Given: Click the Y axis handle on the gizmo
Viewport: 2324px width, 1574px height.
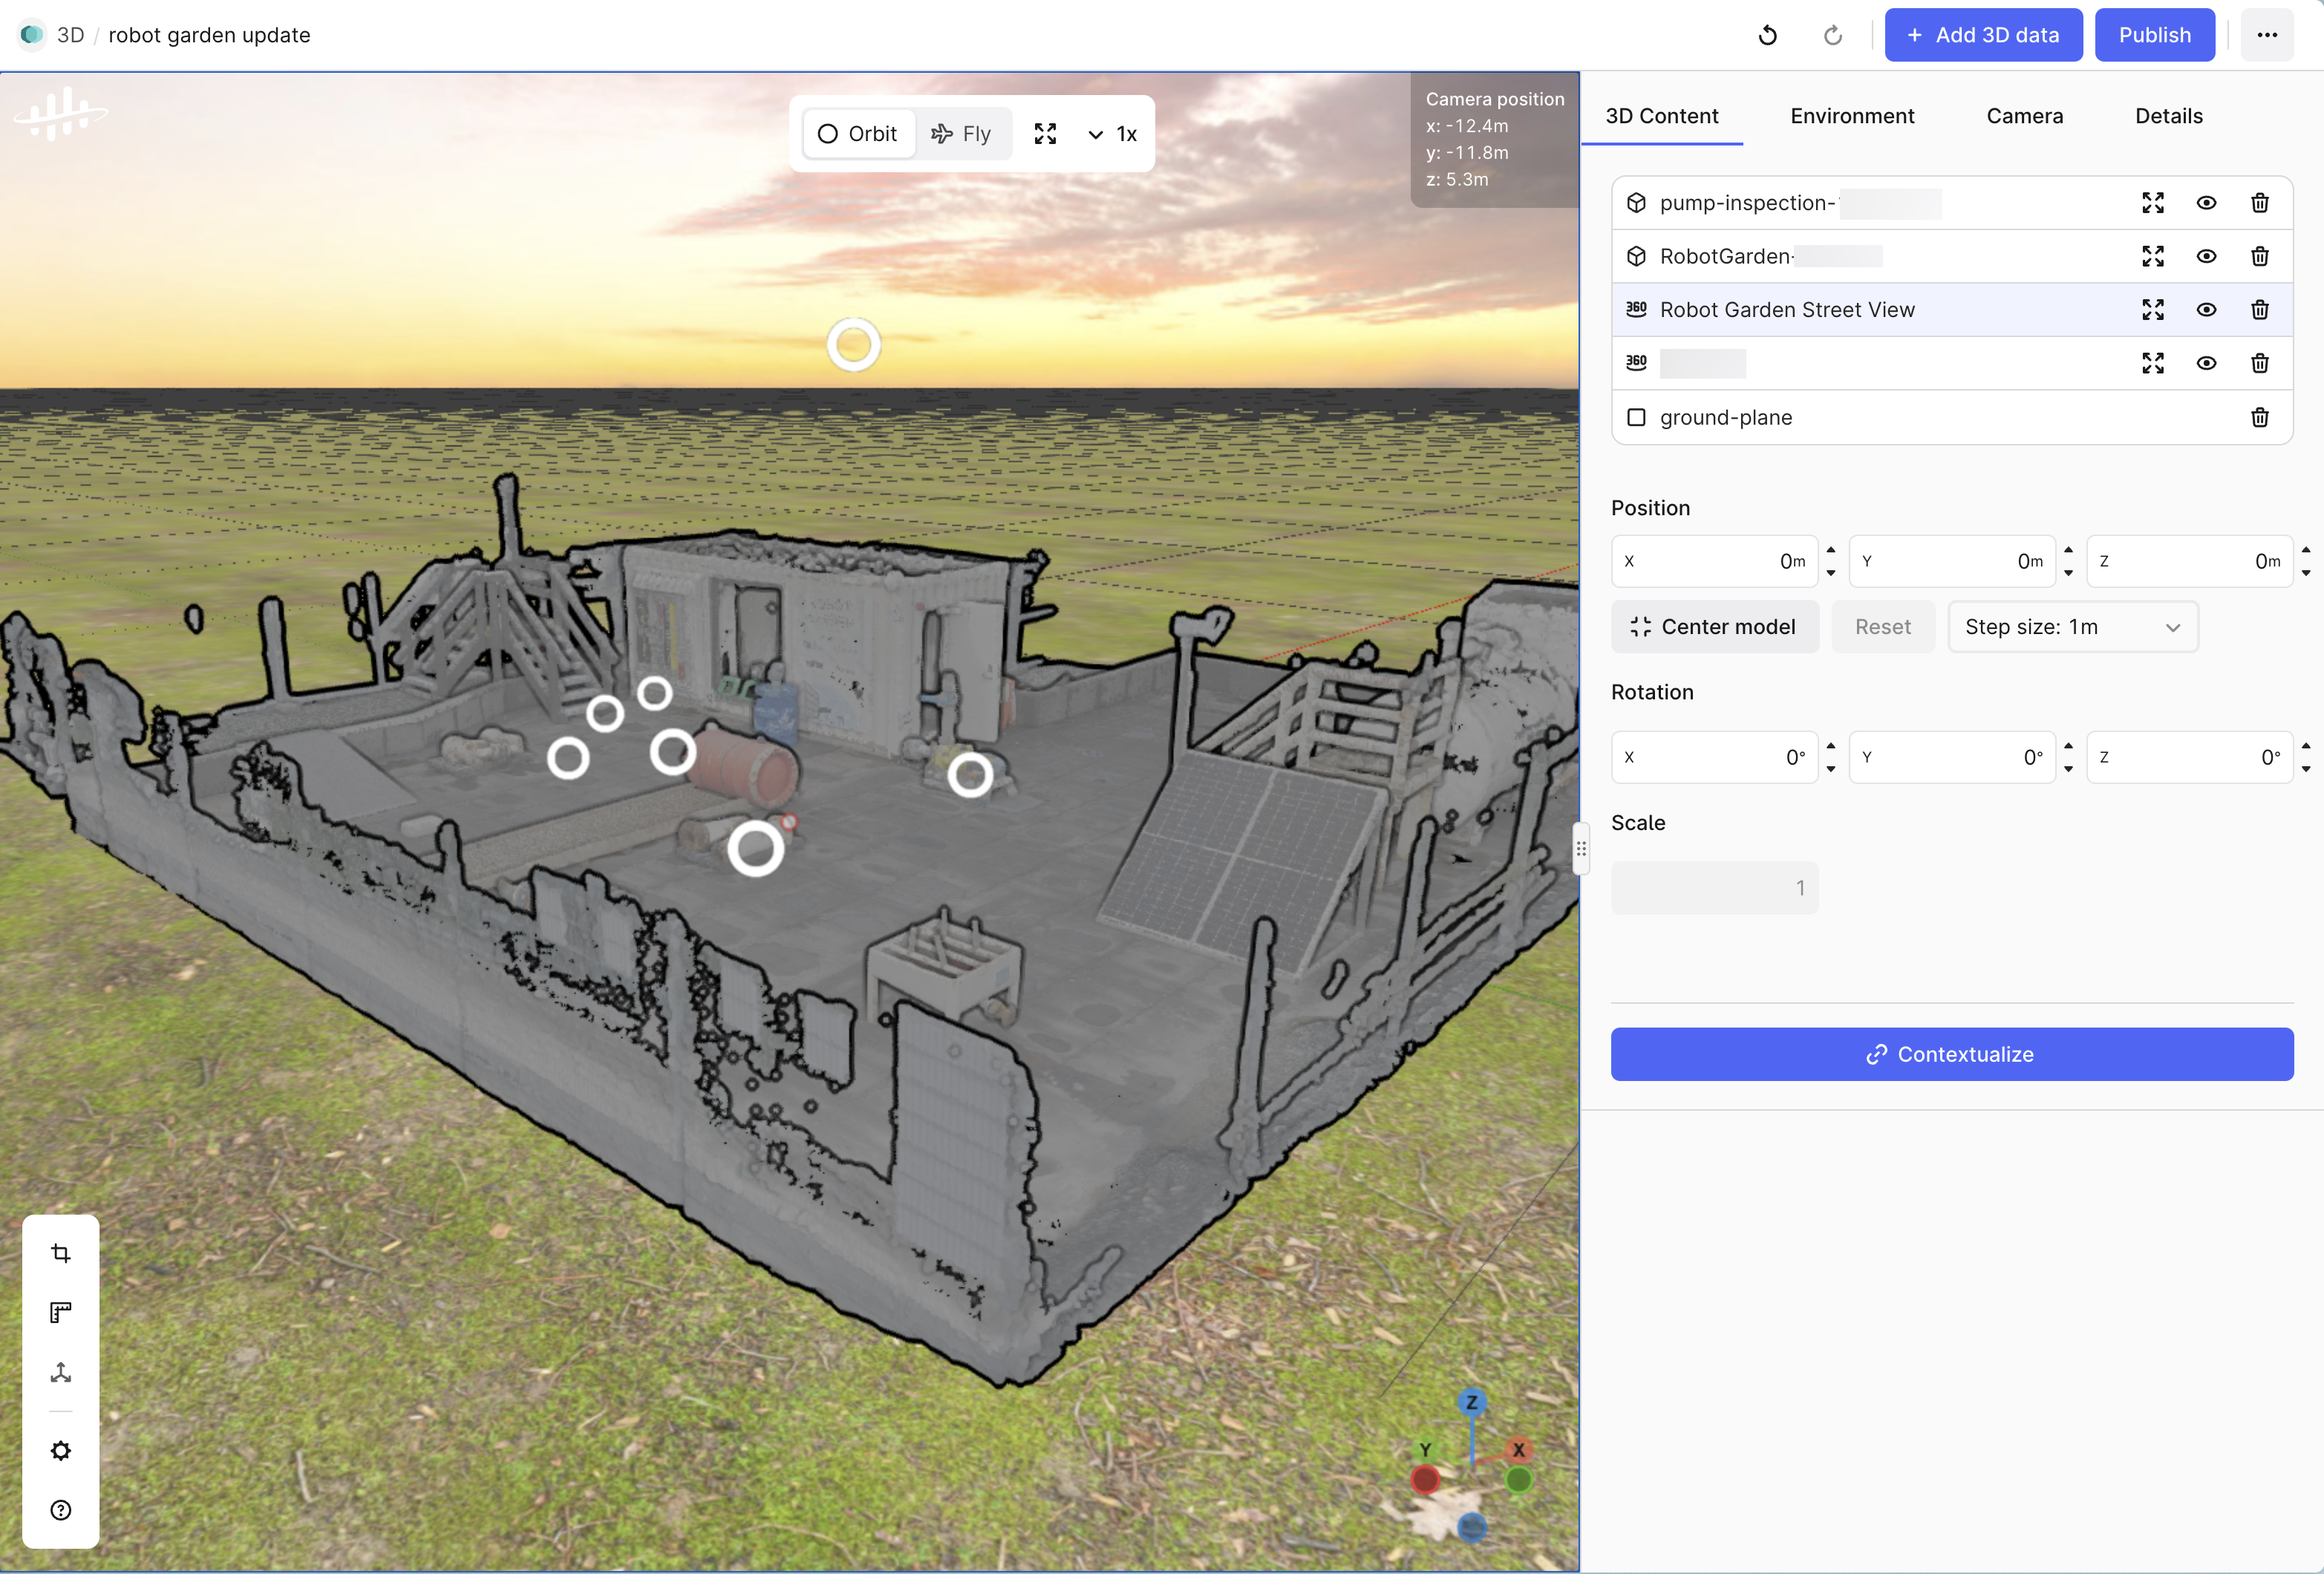Looking at the screenshot, I should point(1425,1449).
